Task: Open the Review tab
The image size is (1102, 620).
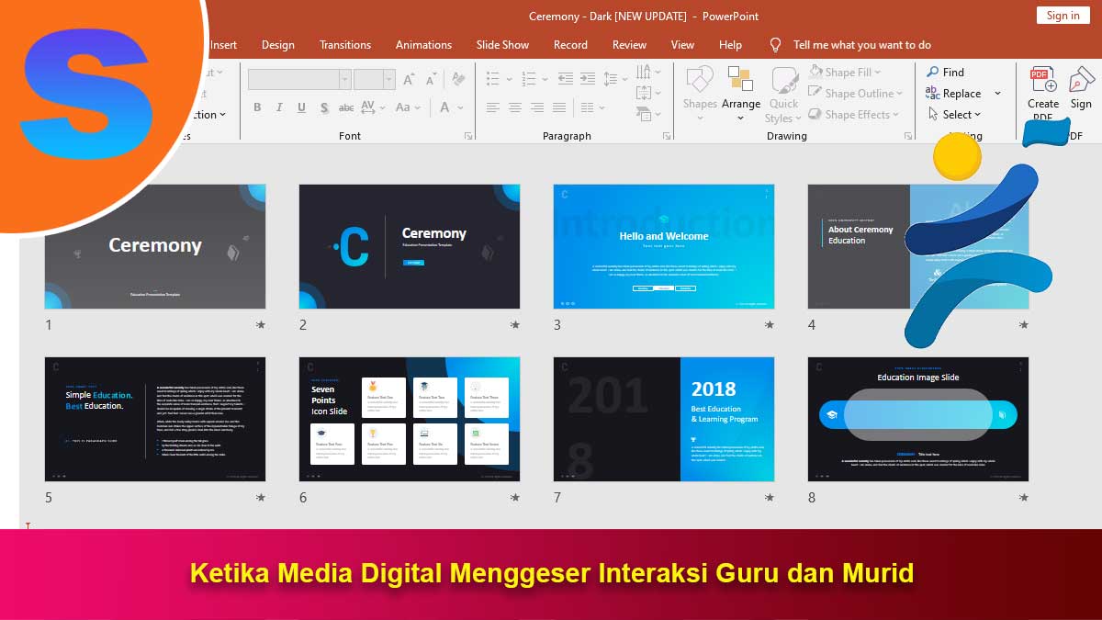Action: tap(629, 44)
